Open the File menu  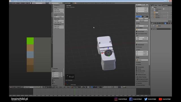pyautogui.click(x=14, y=3)
